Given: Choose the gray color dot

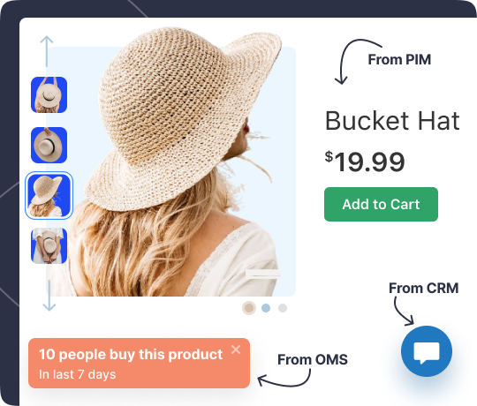Looking at the screenshot, I should coord(283,308).
